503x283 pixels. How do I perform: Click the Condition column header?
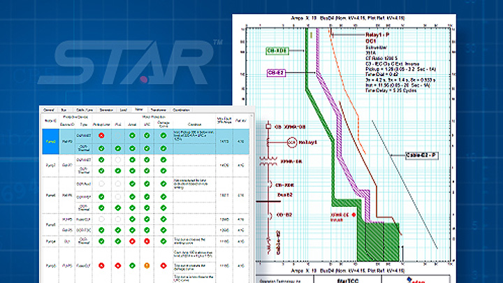coord(194,124)
